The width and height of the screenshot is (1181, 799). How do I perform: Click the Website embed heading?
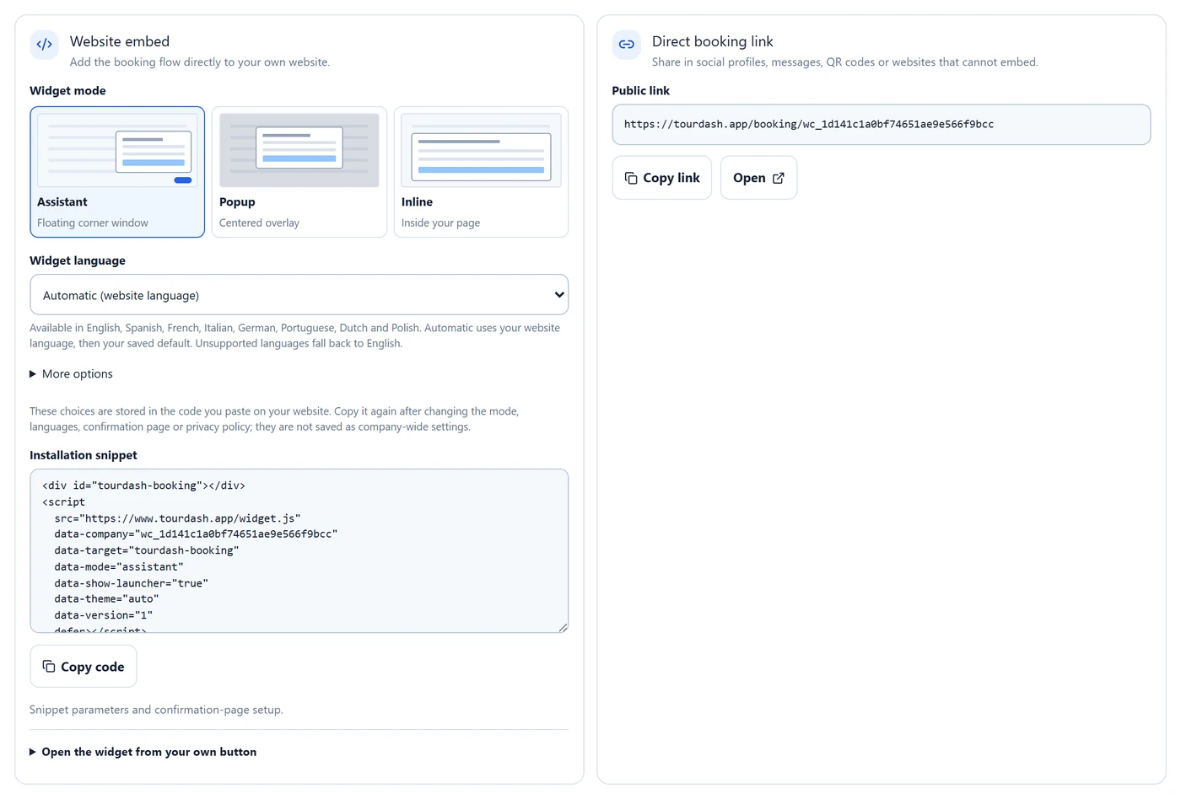(x=120, y=41)
